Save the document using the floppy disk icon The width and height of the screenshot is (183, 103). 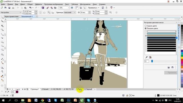[x=9, y=8]
